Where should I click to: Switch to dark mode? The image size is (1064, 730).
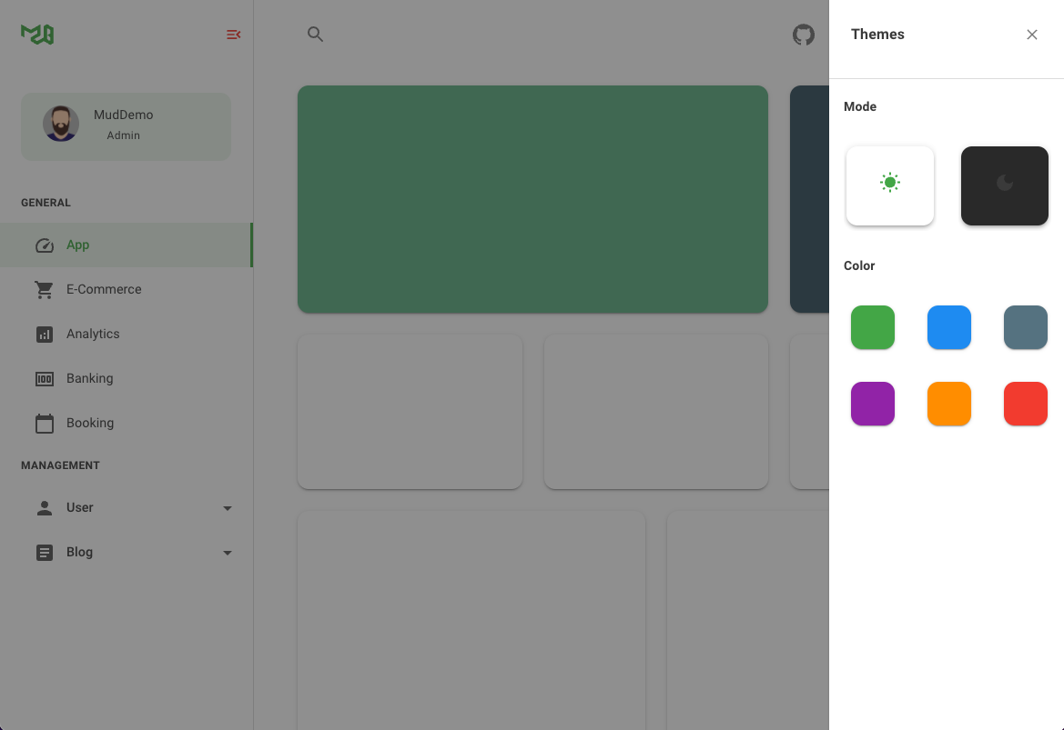coord(1004,185)
